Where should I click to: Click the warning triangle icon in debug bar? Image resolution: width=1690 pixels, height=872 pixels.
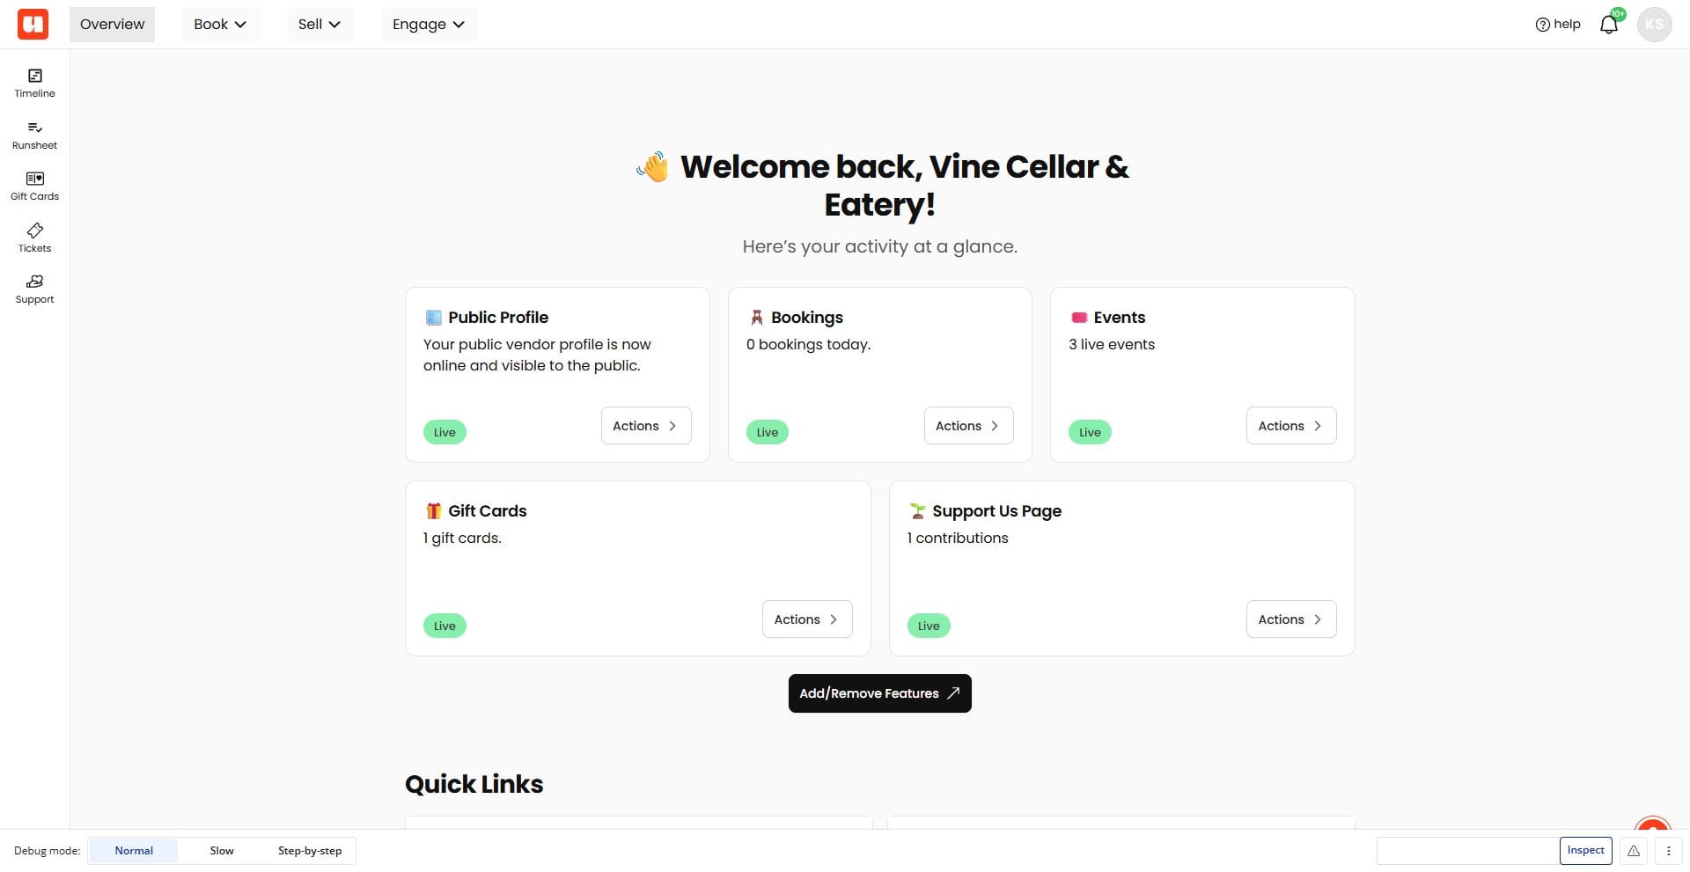click(x=1634, y=851)
